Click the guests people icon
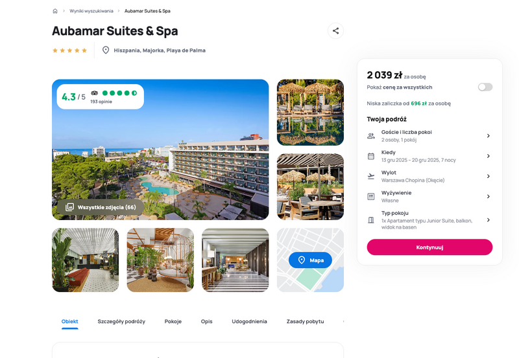 pos(371,136)
